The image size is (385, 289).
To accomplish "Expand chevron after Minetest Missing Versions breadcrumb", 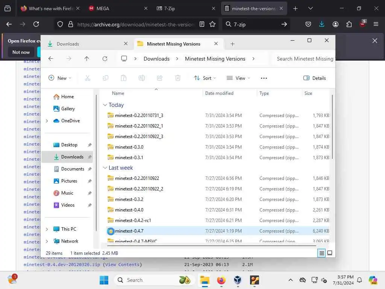I will coord(253,59).
